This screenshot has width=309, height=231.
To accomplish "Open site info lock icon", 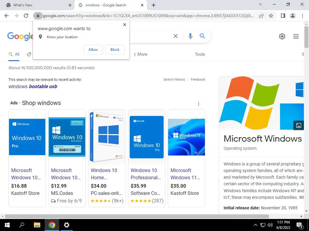I will click(38, 16).
